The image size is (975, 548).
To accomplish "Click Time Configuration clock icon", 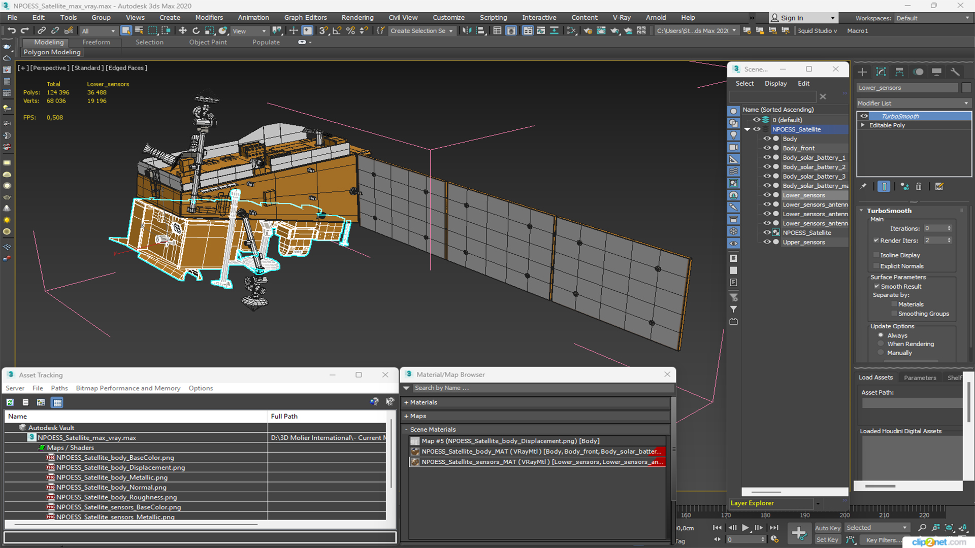I will [x=774, y=539].
